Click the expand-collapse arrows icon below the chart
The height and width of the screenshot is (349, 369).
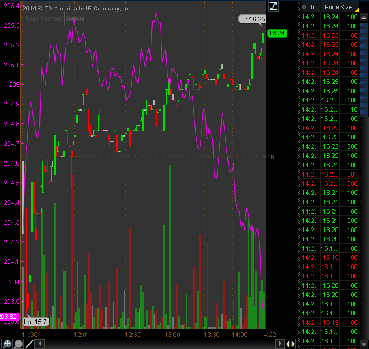(291, 344)
